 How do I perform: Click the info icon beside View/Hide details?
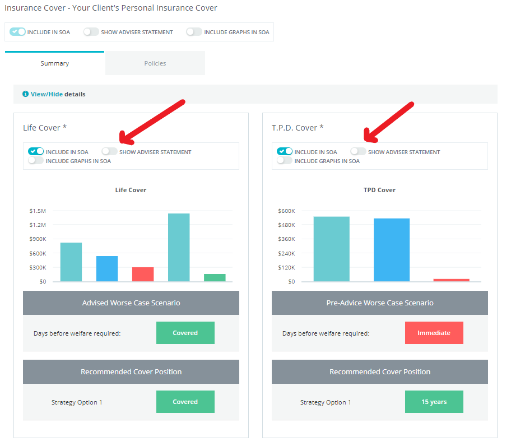pos(25,94)
